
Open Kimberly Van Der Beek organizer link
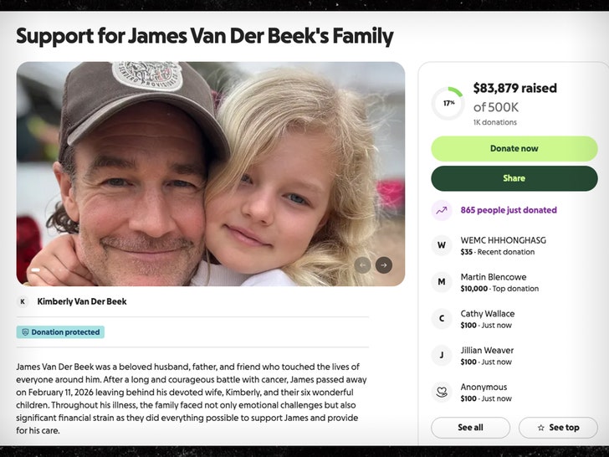pyautogui.click(x=82, y=301)
